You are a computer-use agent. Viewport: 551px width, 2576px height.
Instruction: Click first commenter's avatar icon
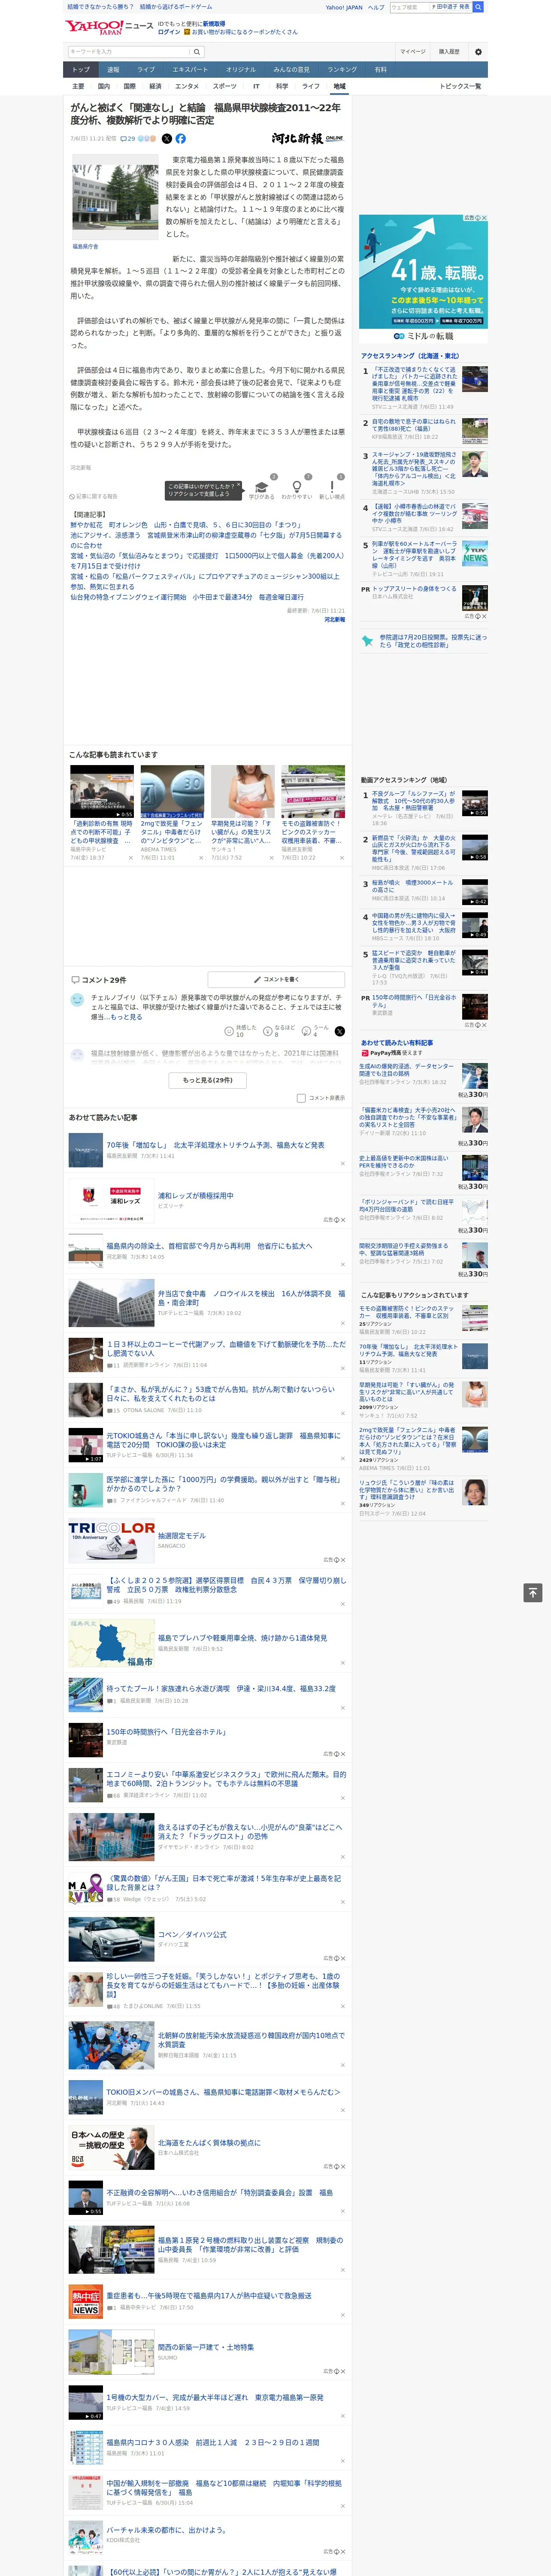coord(77,999)
